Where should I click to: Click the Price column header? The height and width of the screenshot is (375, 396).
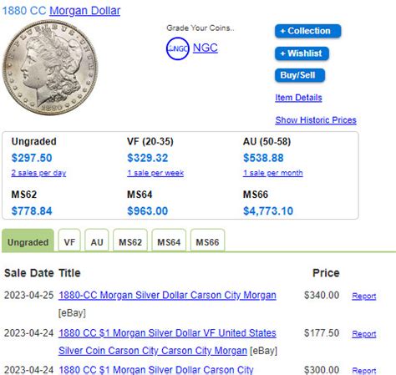[326, 273]
